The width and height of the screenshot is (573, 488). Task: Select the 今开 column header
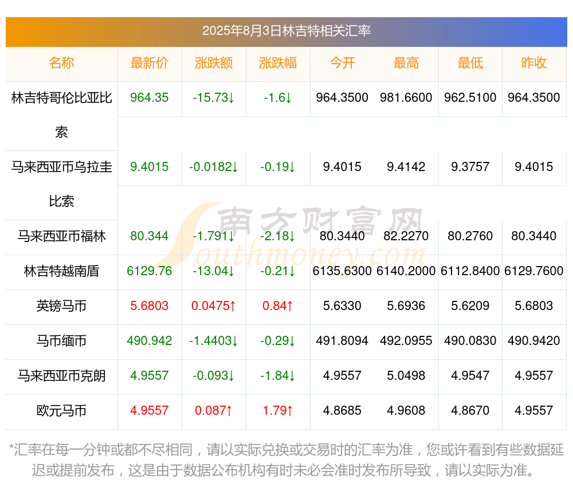coord(342,63)
